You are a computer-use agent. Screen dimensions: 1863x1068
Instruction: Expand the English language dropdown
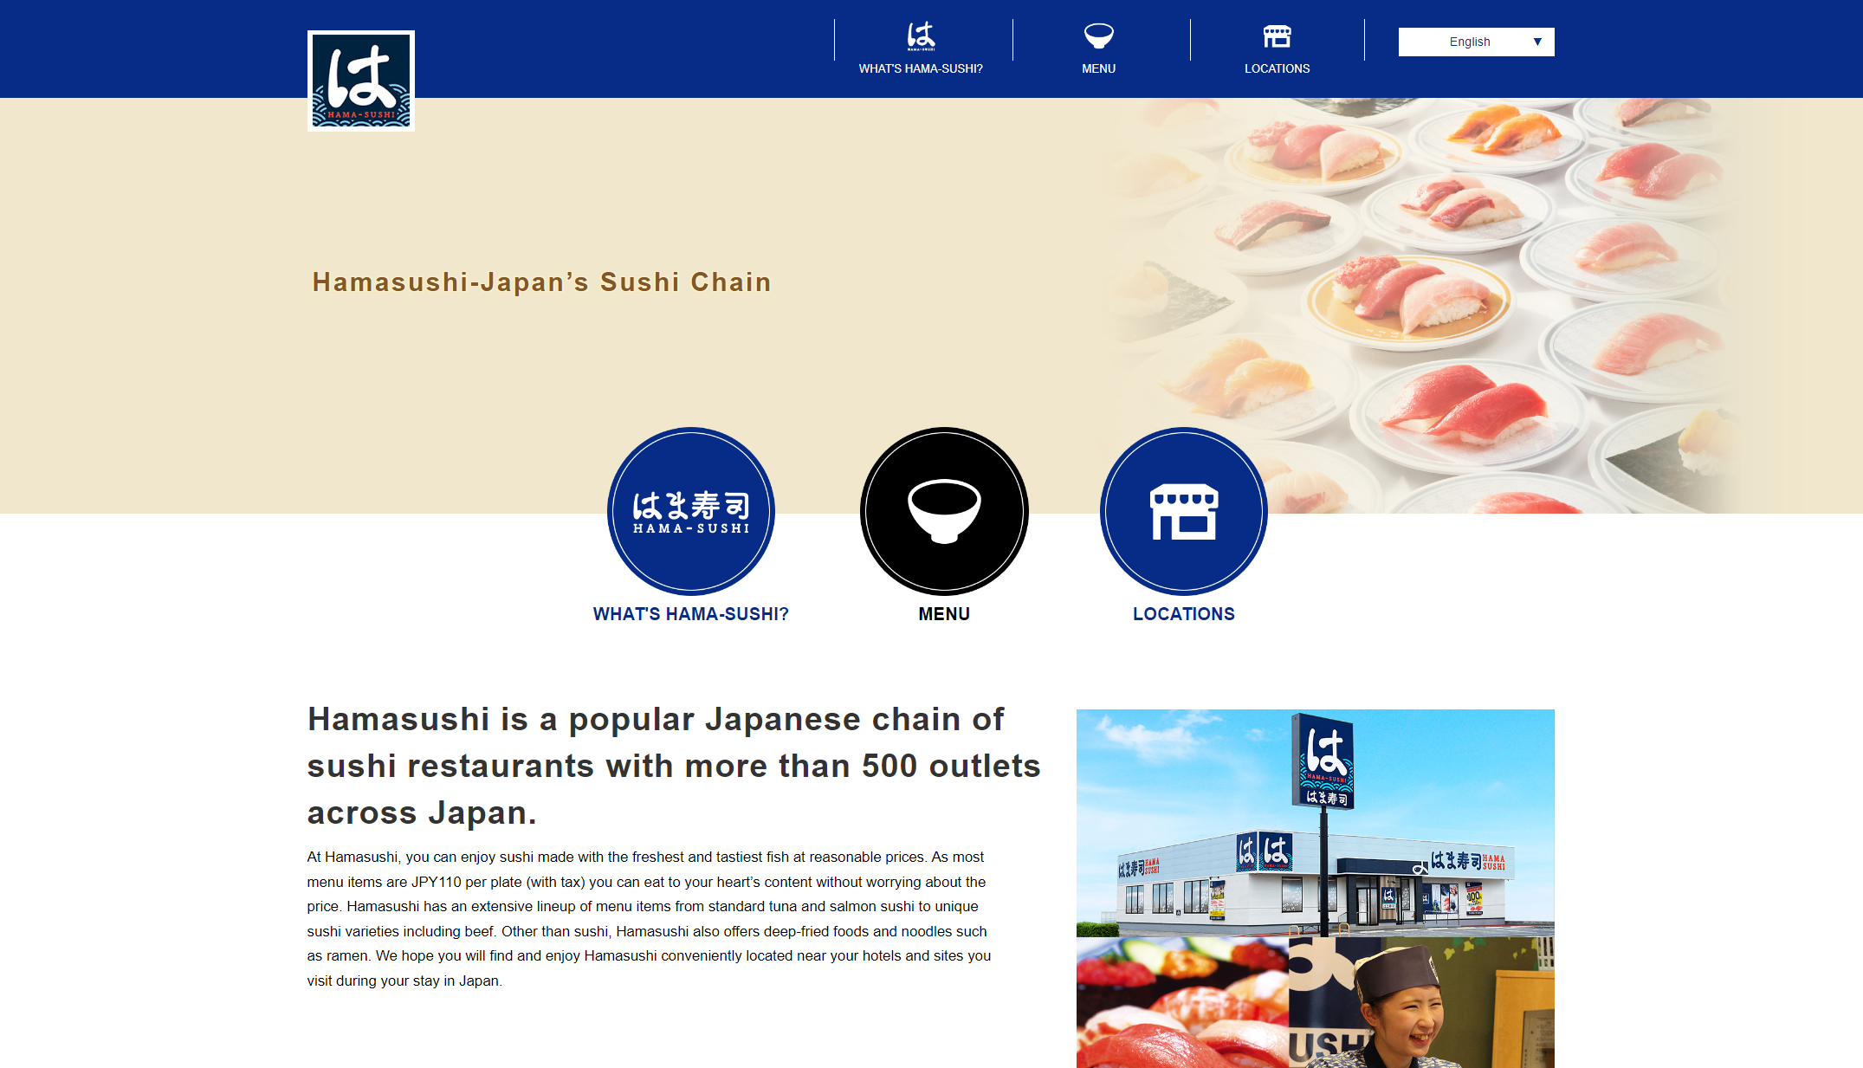1476,42
